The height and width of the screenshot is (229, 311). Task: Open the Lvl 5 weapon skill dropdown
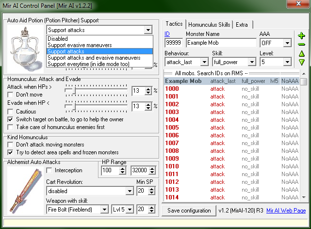pos(130,210)
